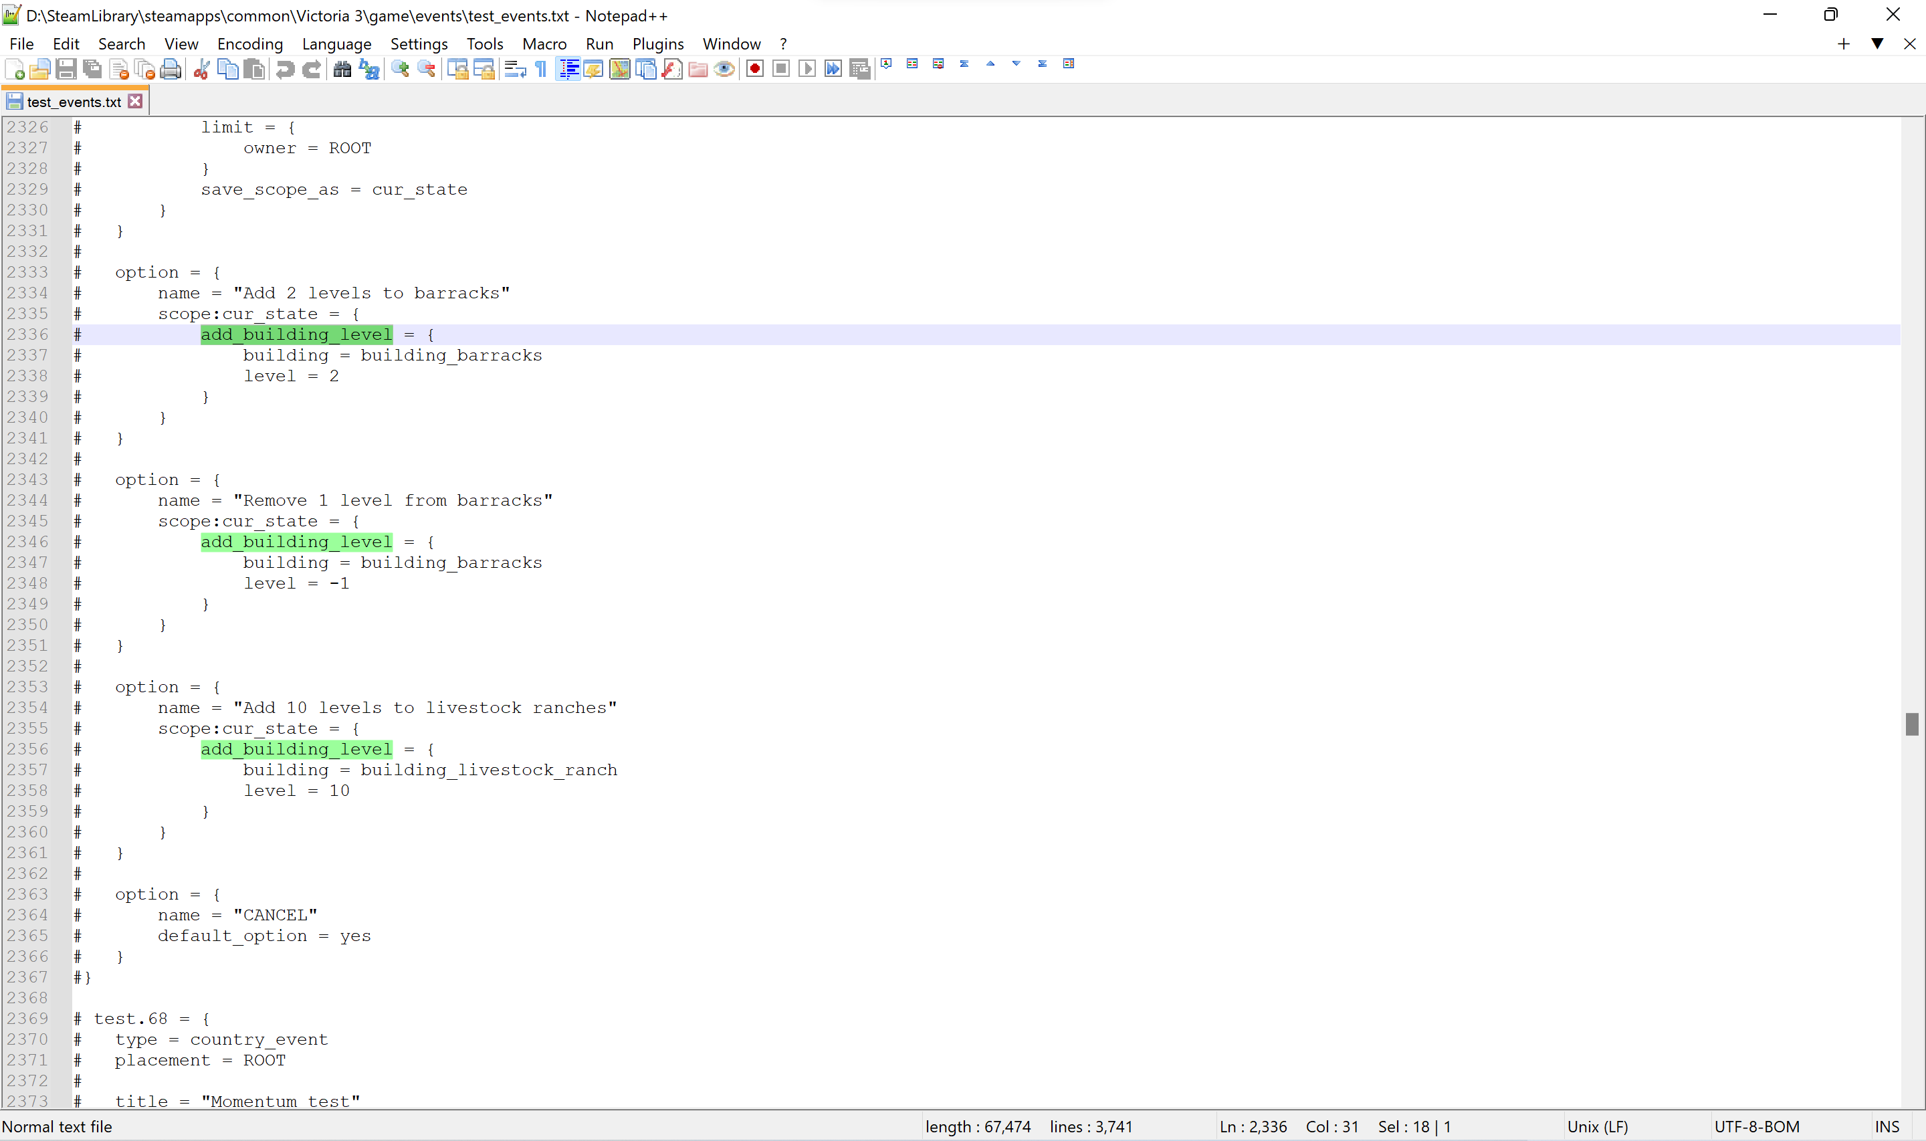The width and height of the screenshot is (1926, 1141).
Task: Click the Save recorded macro icon
Action: [859, 69]
